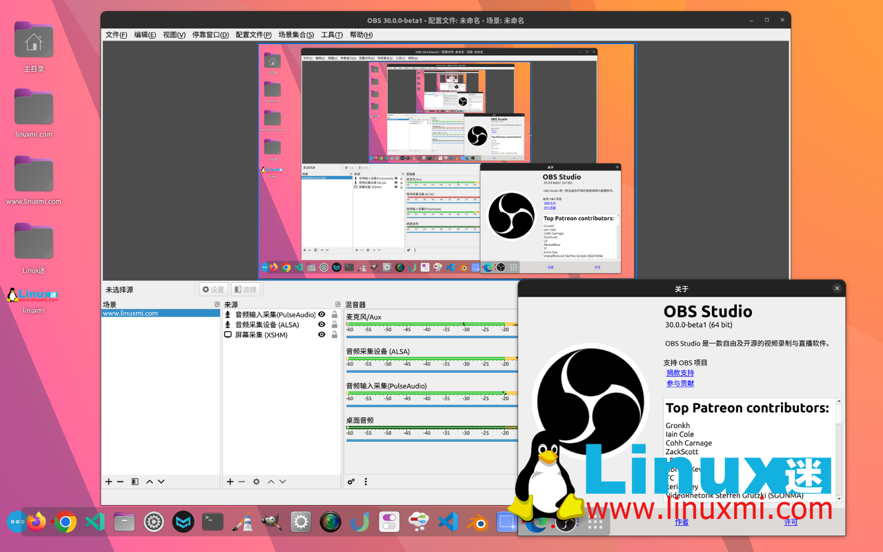Move scene down in 场景 panel

click(161, 482)
